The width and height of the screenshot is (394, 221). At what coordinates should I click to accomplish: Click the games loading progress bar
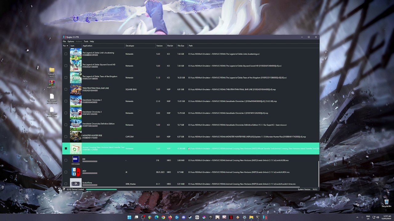pos(101,189)
